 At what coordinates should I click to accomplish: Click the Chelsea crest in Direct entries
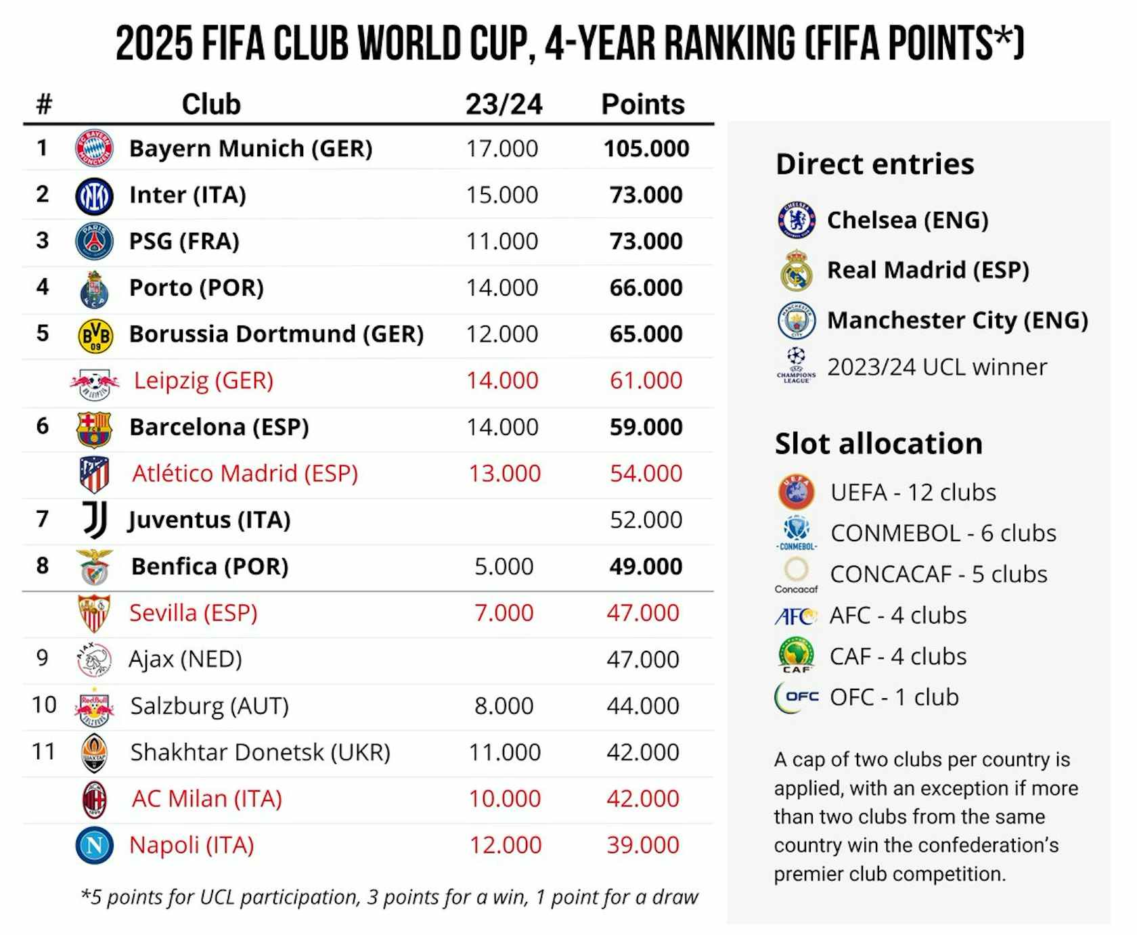click(x=797, y=220)
